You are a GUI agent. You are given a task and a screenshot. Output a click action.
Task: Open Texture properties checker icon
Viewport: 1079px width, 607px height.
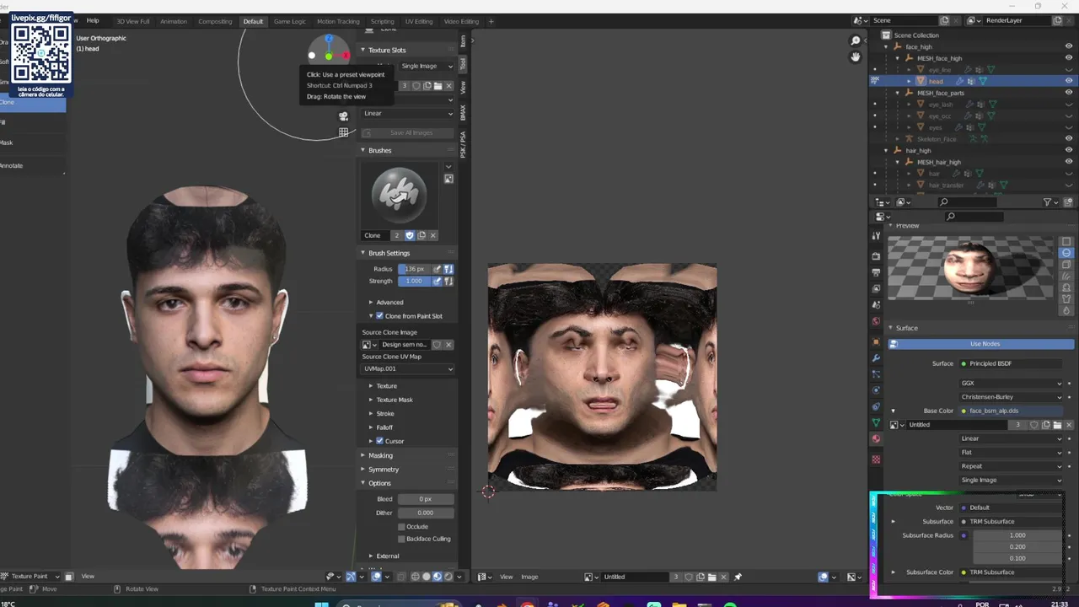(877, 459)
